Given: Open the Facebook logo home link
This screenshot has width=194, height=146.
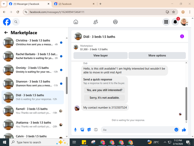Looking at the screenshot, I should (7, 22).
